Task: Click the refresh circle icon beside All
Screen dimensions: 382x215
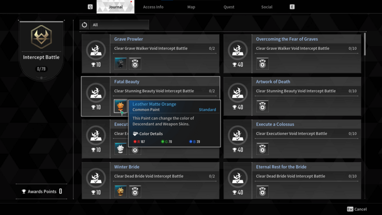Action: [84, 25]
